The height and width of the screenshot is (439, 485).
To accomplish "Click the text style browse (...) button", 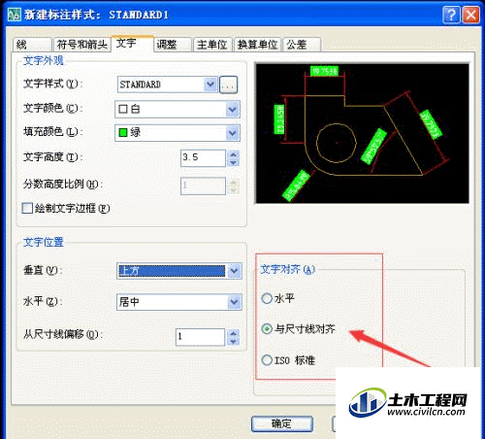I will pyautogui.click(x=228, y=84).
